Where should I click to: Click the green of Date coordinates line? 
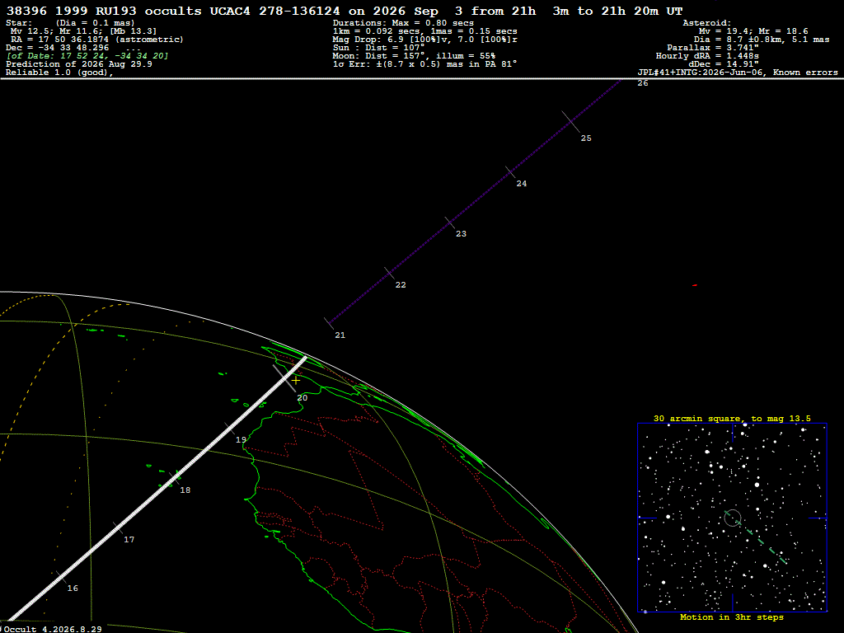[x=87, y=56]
